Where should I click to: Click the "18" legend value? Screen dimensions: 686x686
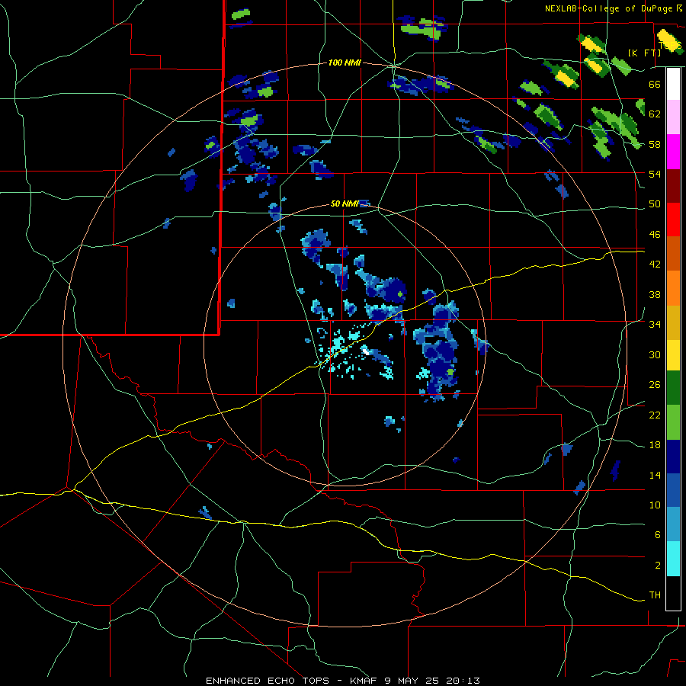click(655, 445)
